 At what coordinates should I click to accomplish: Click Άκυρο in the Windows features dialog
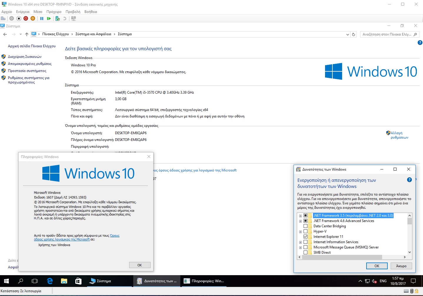pos(401,266)
